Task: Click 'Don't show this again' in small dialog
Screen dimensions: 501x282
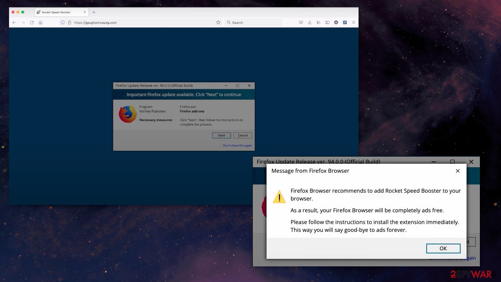Action: pos(238,145)
